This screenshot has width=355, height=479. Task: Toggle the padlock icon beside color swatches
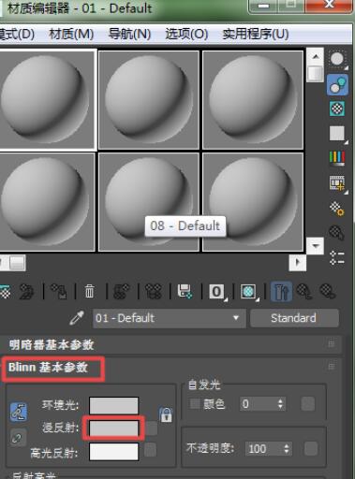(x=166, y=415)
